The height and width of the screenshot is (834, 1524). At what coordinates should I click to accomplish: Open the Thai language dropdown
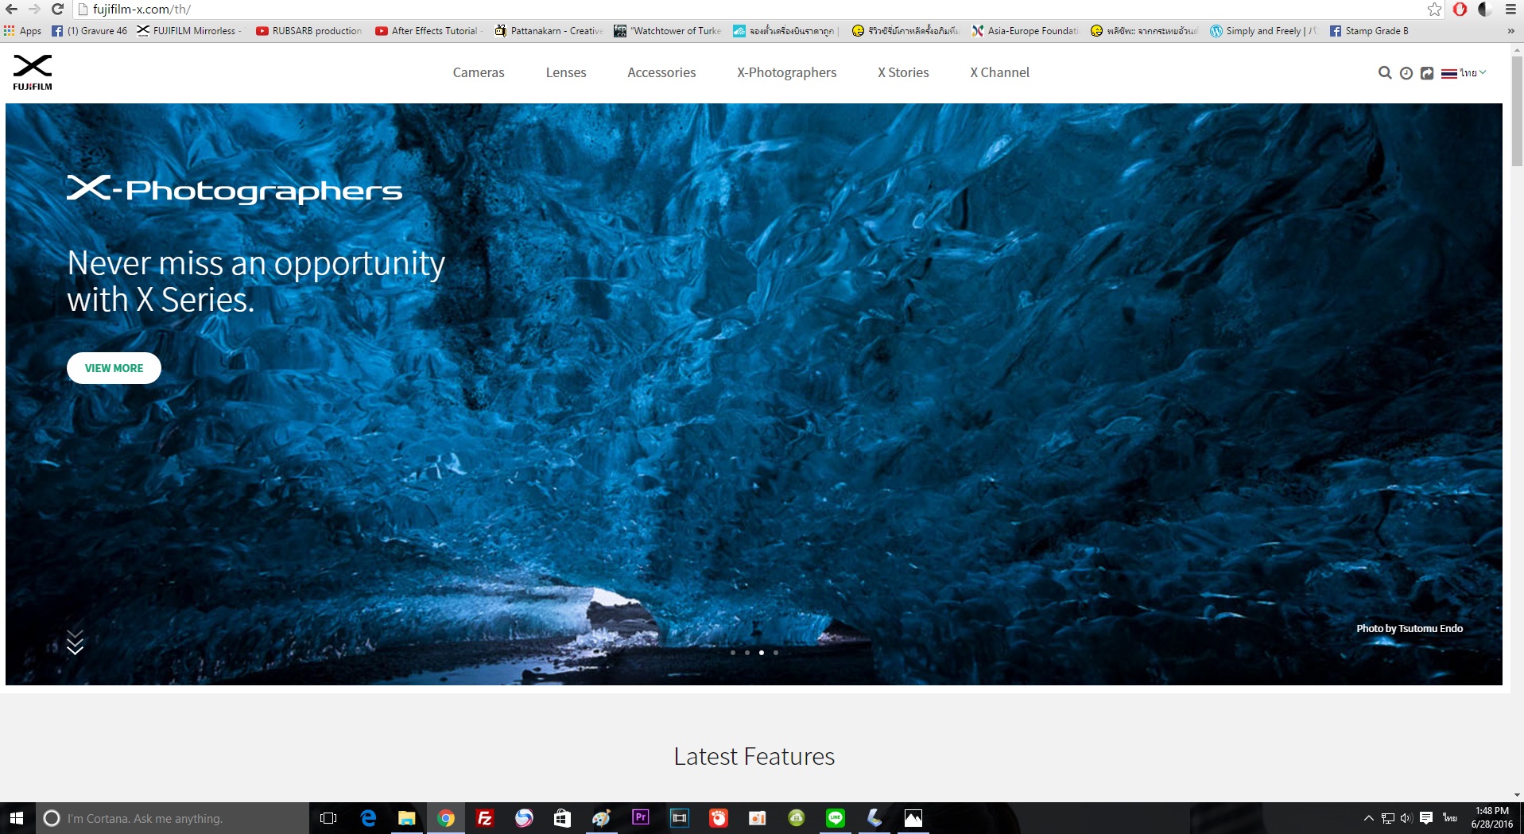[1464, 73]
